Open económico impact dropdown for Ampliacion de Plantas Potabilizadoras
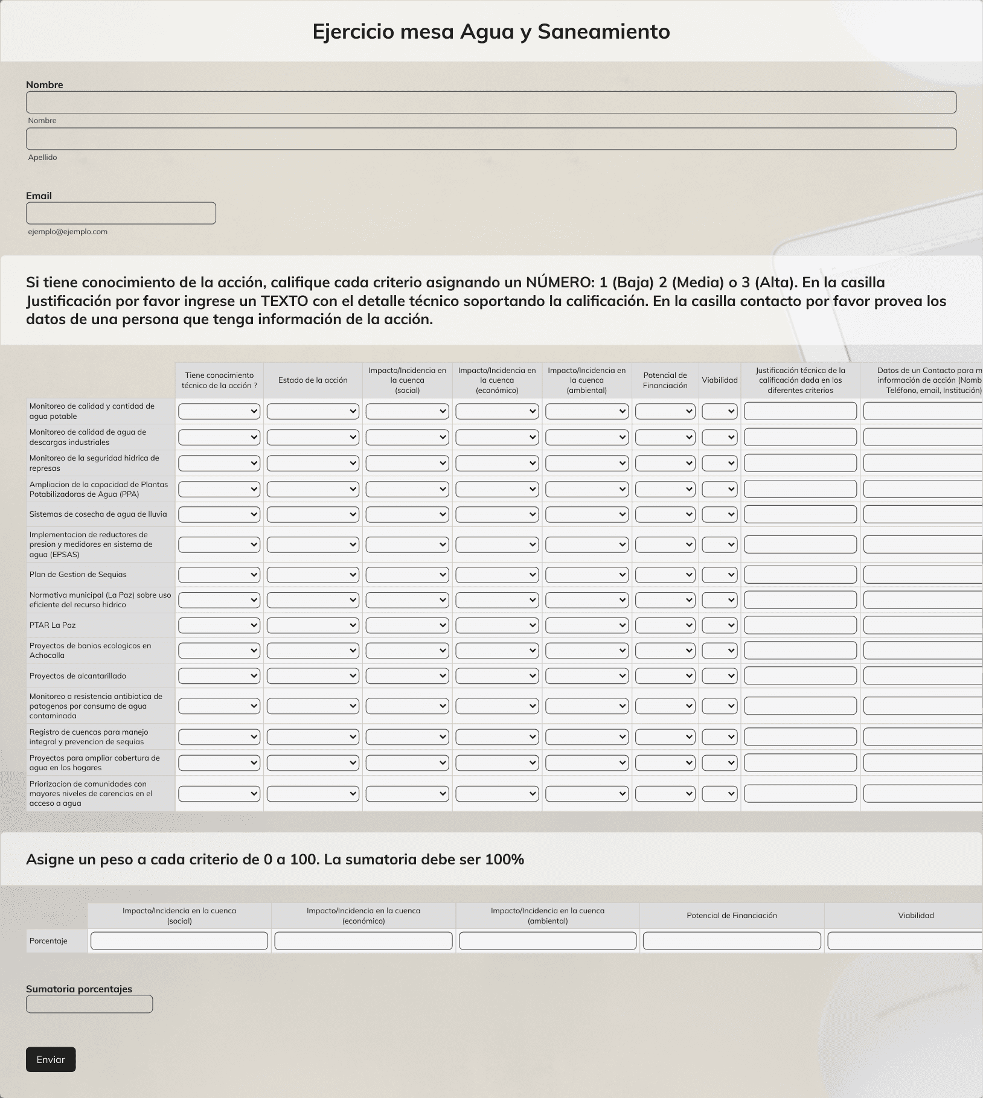Screen dimensions: 983x1098 (x=497, y=489)
